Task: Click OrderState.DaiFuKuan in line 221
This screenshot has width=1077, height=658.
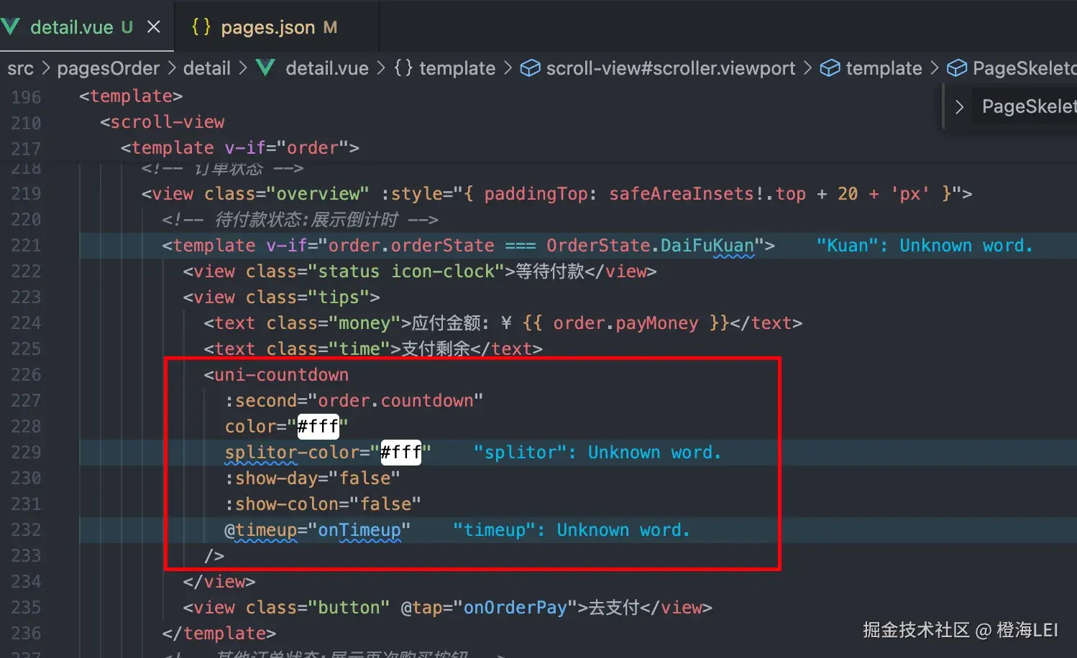Action: pos(650,246)
